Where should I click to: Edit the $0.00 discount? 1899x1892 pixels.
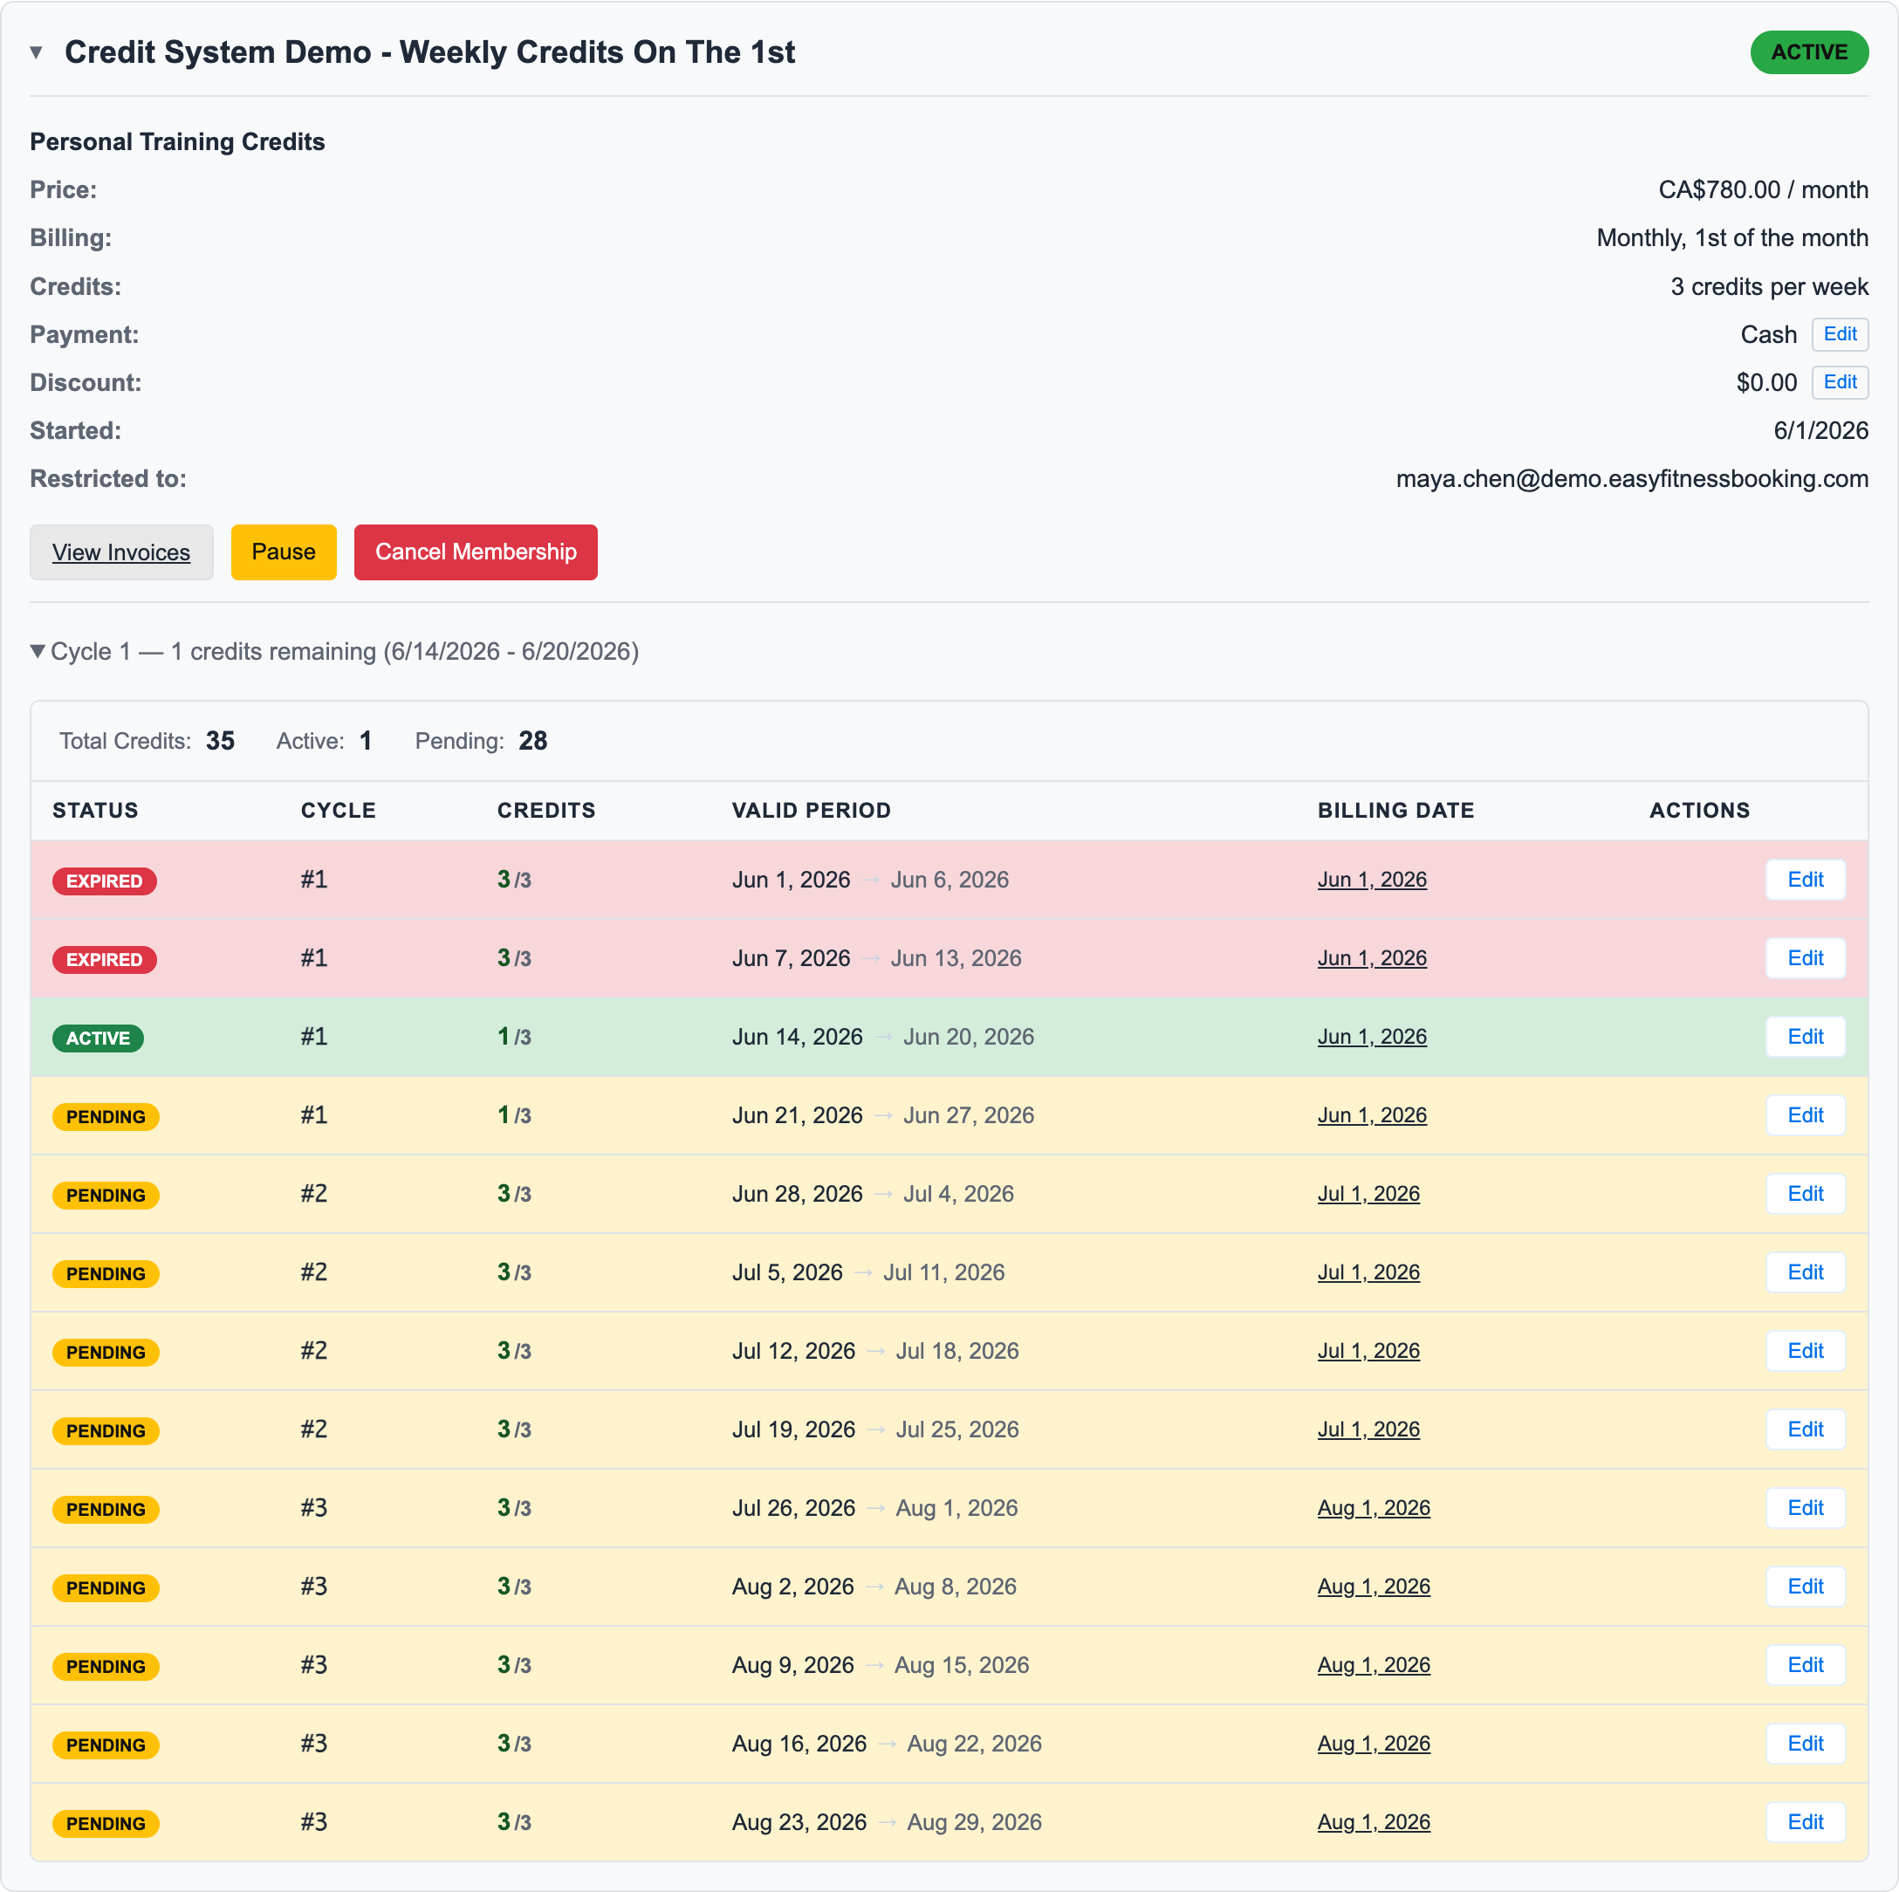pyautogui.click(x=1840, y=382)
